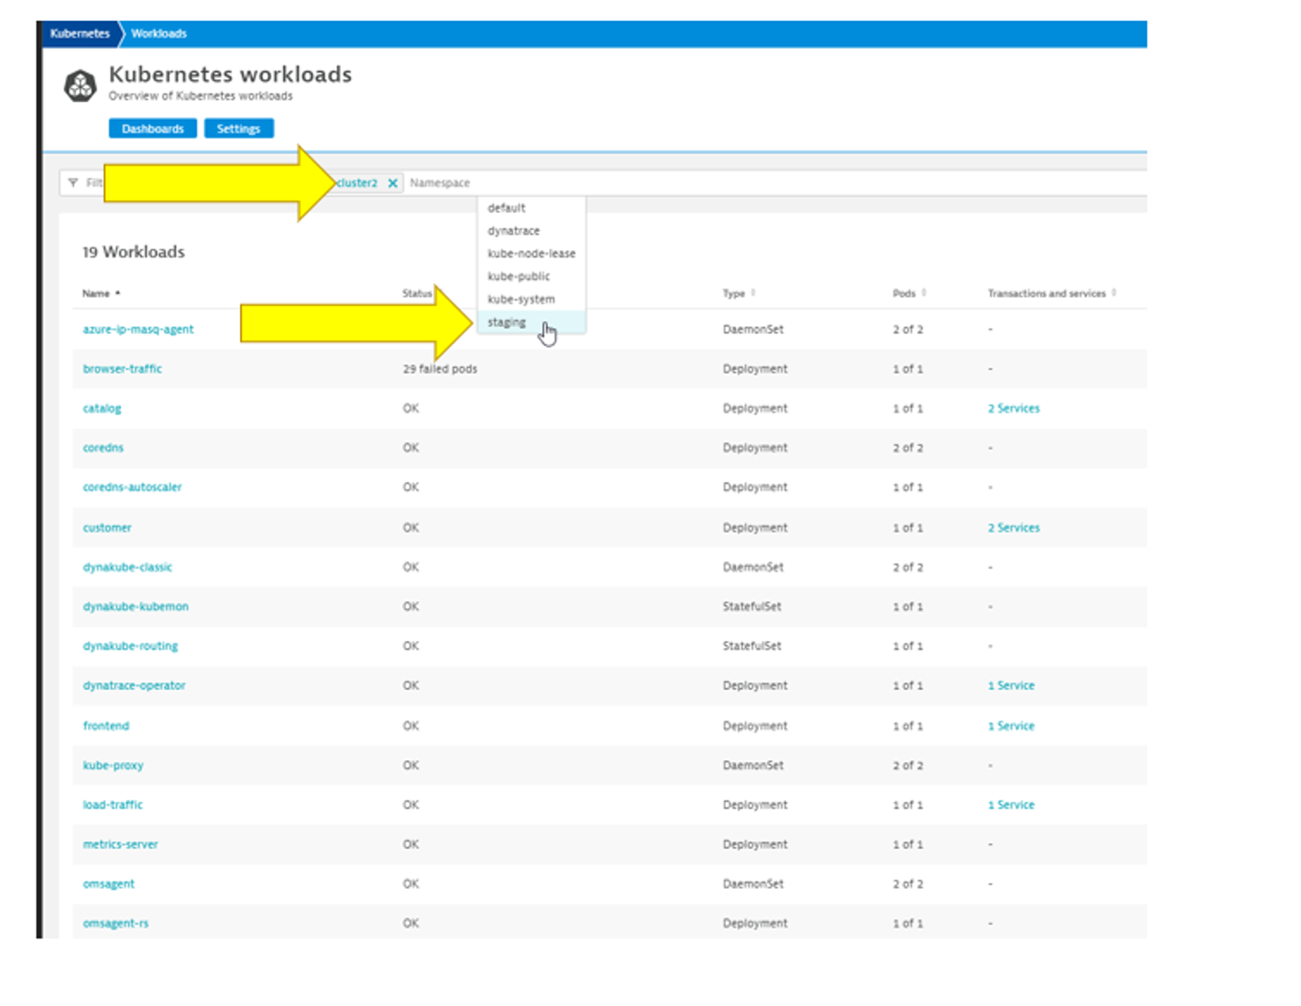
Task: Pick the dynatrace namespace option
Action: [513, 231]
